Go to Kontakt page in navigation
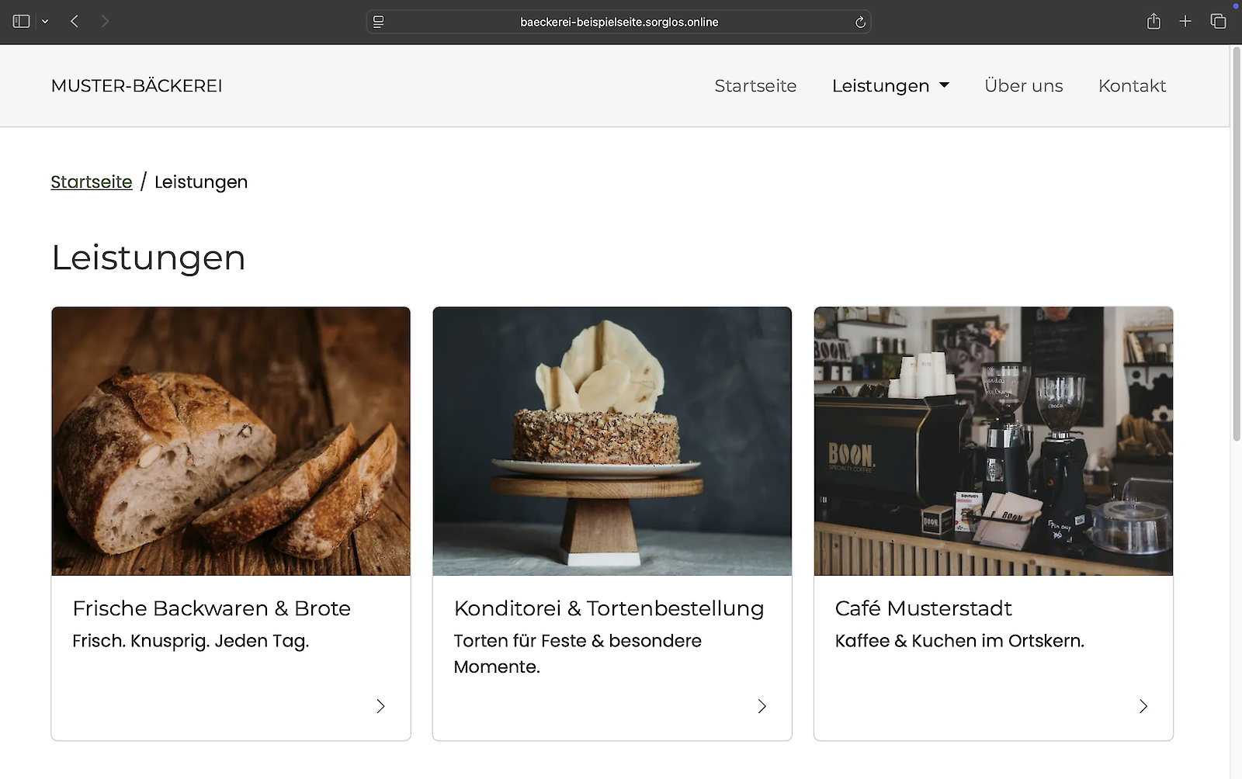Screen dimensions: 1242x779 1132,86
